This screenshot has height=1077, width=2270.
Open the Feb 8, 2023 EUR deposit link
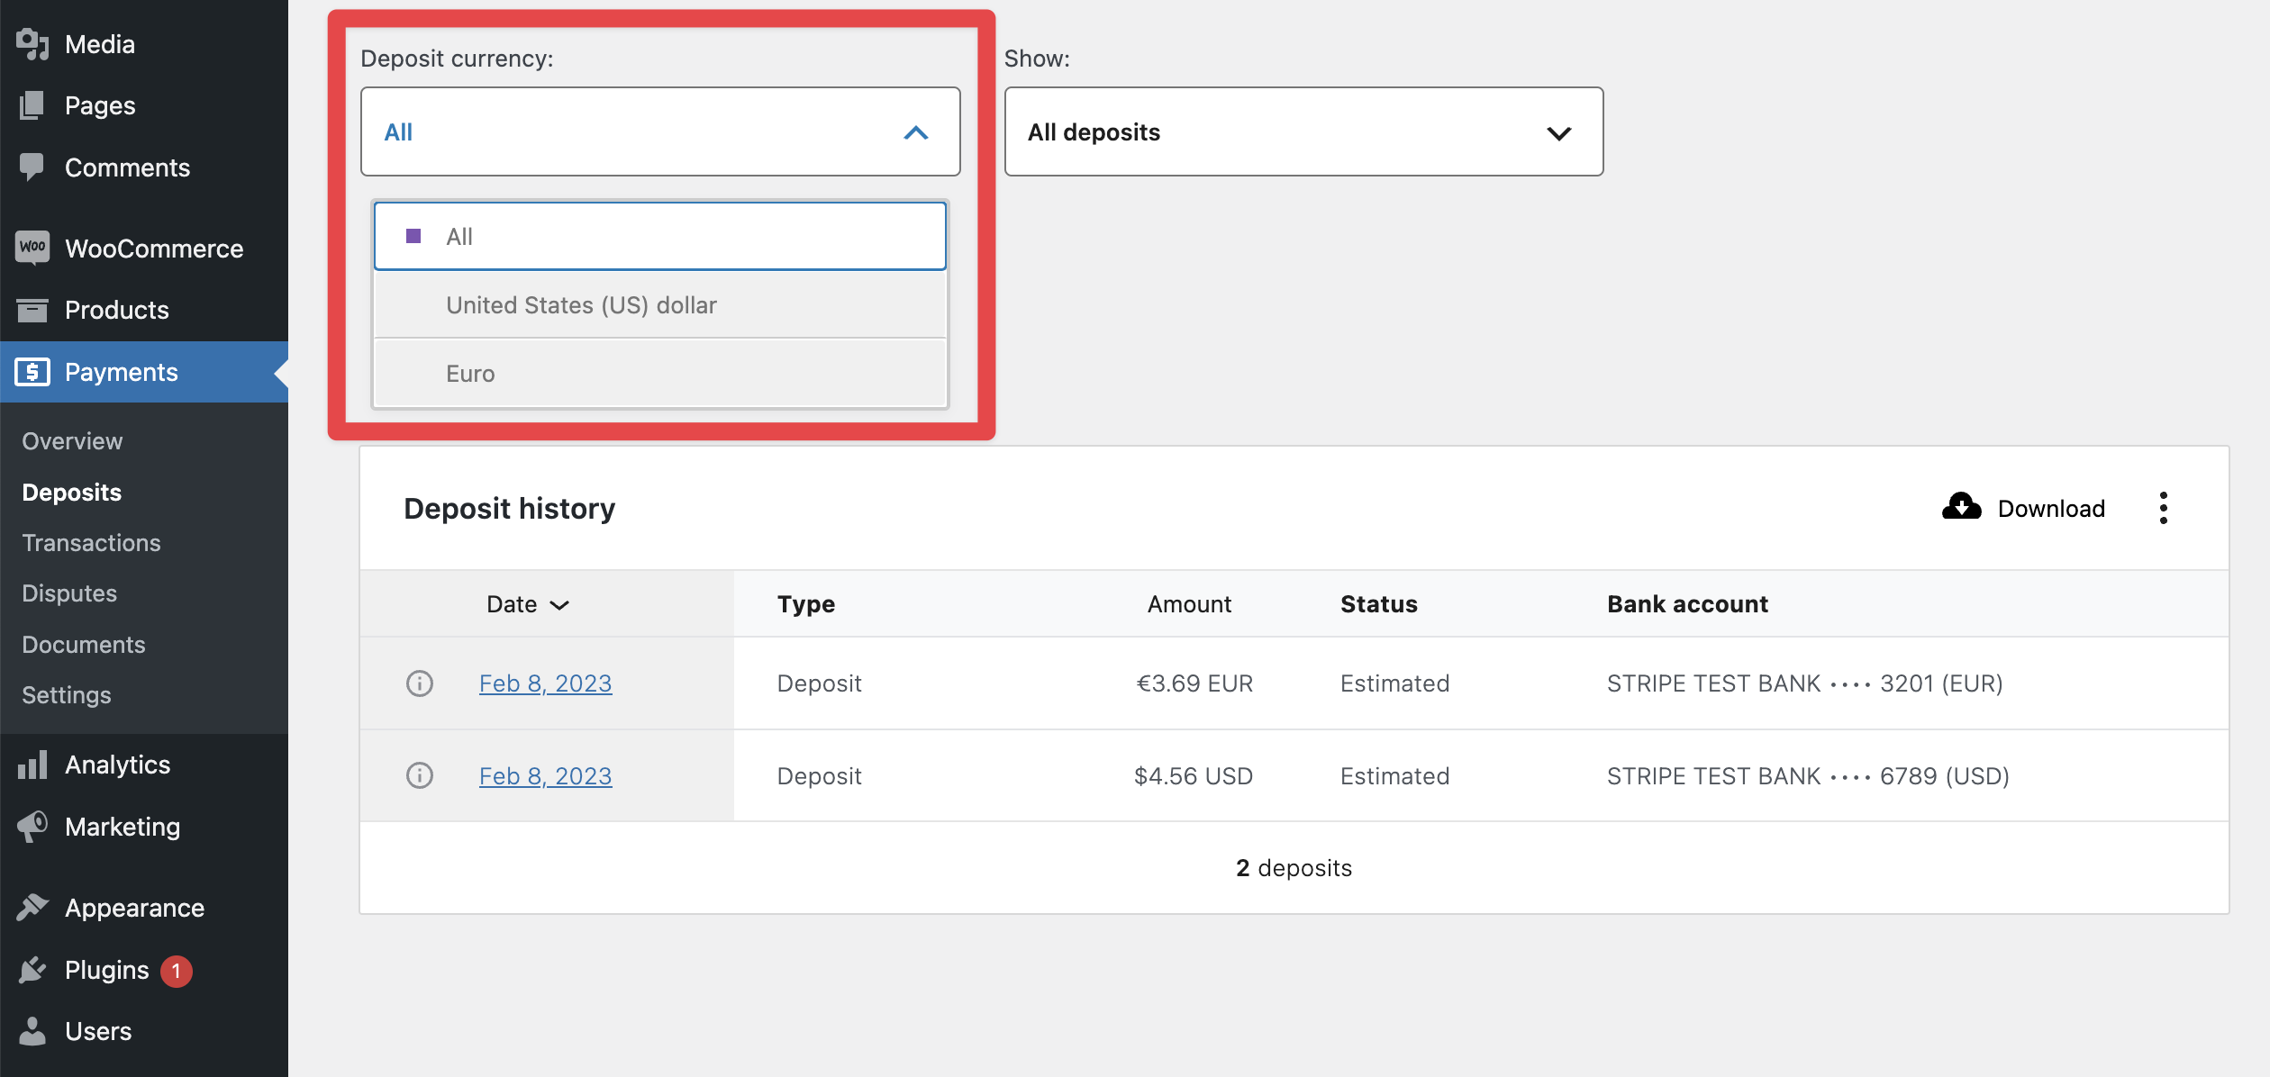click(545, 683)
